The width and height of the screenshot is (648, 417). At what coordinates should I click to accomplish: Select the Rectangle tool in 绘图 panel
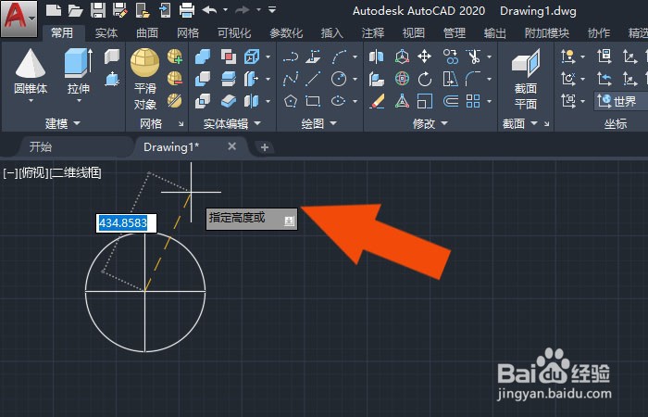(x=313, y=100)
